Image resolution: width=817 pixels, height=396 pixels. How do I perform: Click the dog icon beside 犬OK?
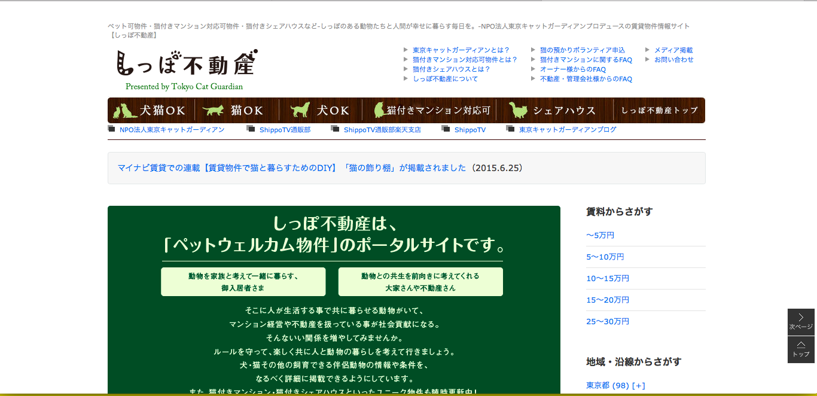[x=300, y=110]
